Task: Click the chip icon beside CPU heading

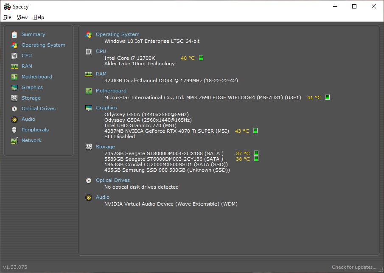Action: pyautogui.click(x=89, y=51)
